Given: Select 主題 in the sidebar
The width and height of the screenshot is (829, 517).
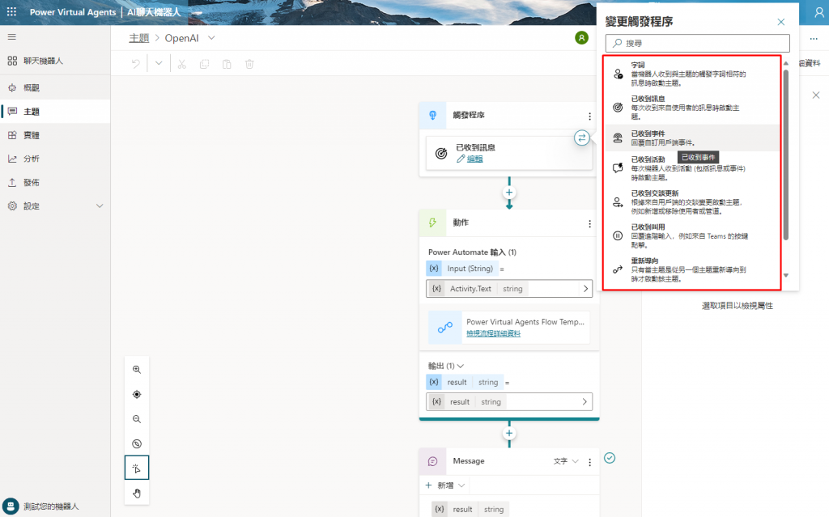Looking at the screenshot, I should click(55, 112).
